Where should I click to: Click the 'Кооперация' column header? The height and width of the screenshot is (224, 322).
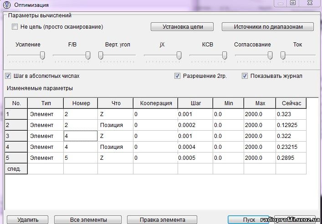(x=156, y=103)
